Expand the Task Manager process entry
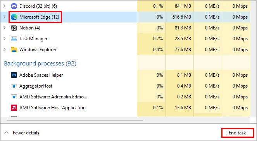Image resolution: width=257 pixels, height=141 pixels. pyautogui.click(x=5, y=39)
